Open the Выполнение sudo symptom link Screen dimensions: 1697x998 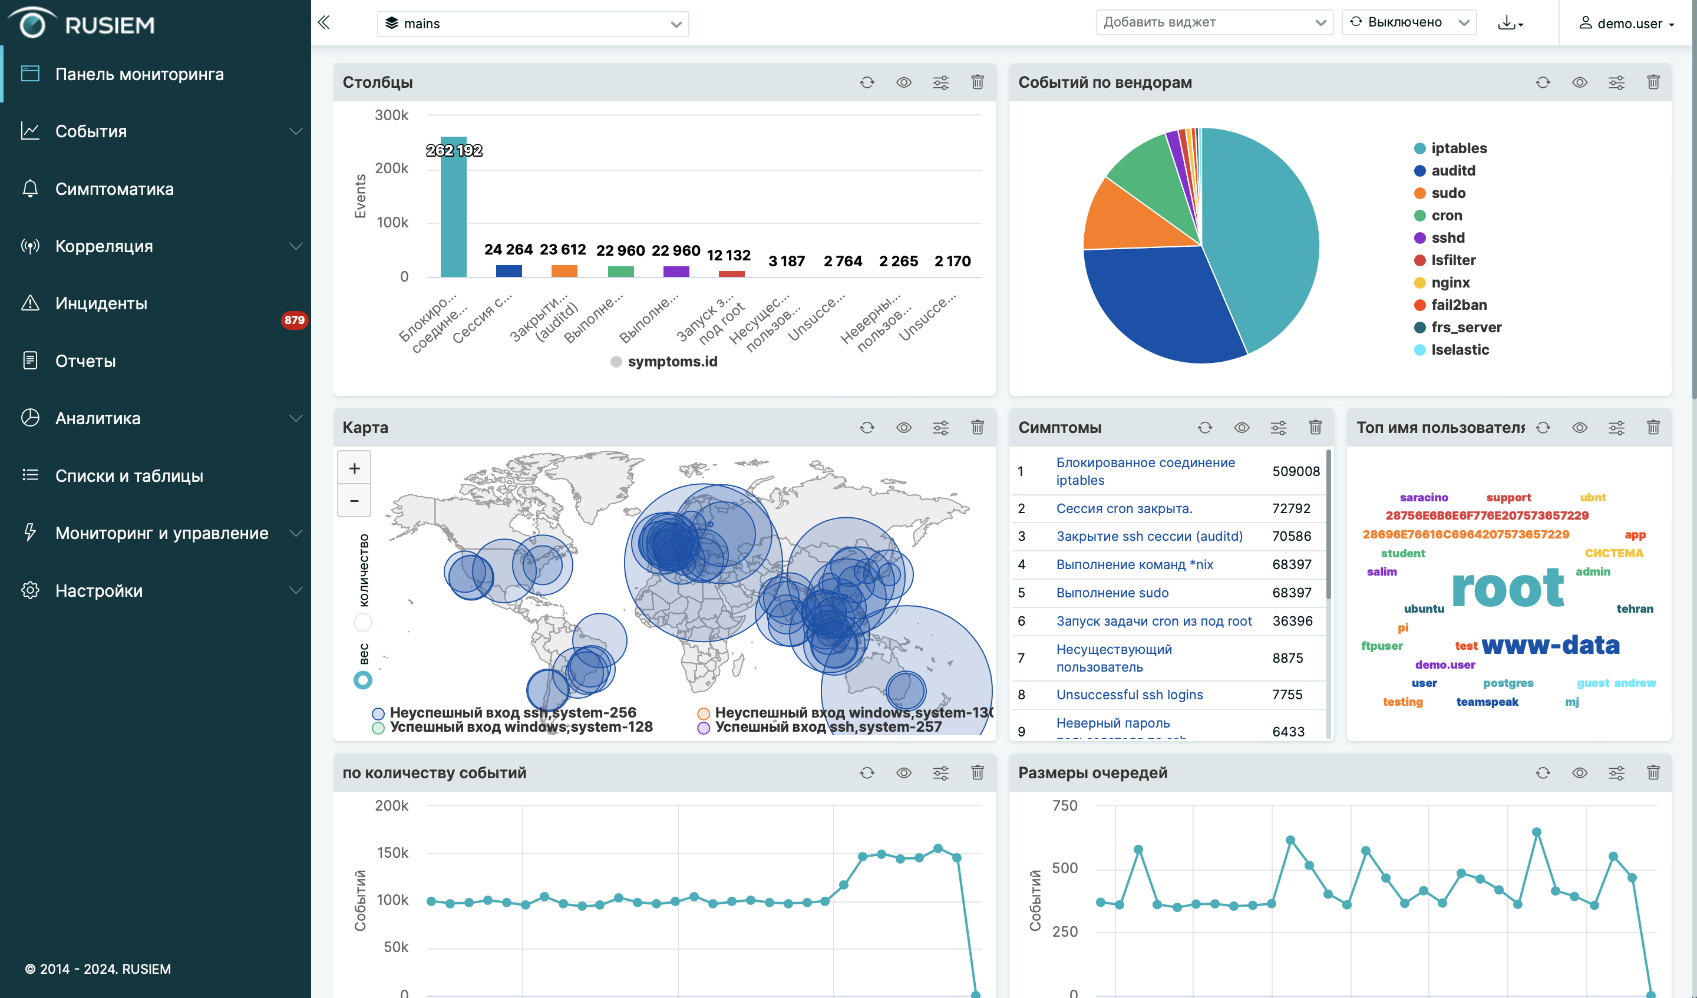point(1112,593)
